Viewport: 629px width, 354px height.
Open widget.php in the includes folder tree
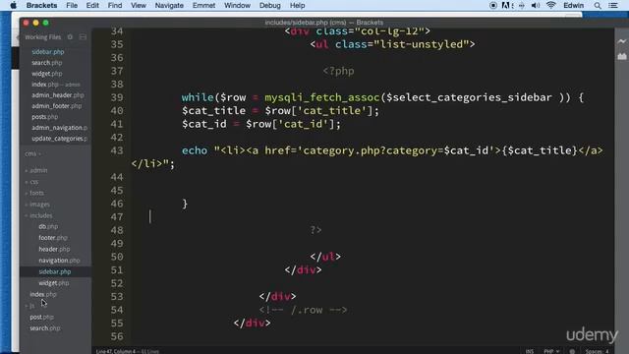tap(54, 283)
